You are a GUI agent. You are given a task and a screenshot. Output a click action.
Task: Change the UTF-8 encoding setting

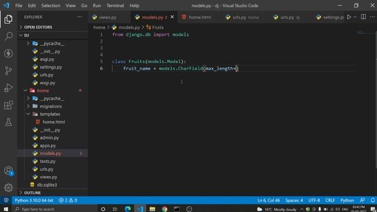[x=314, y=200]
